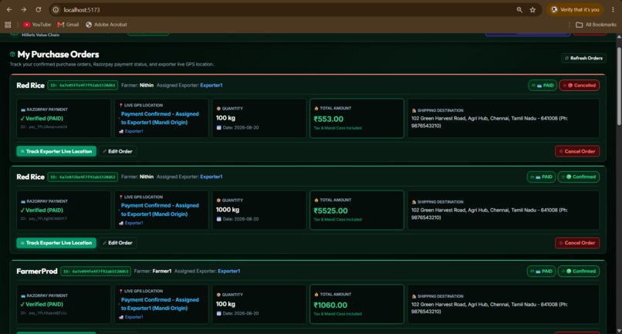Viewport: 622px width, 334px height.
Task: Click the scrollbar down arrow
Action: point(619,331)
